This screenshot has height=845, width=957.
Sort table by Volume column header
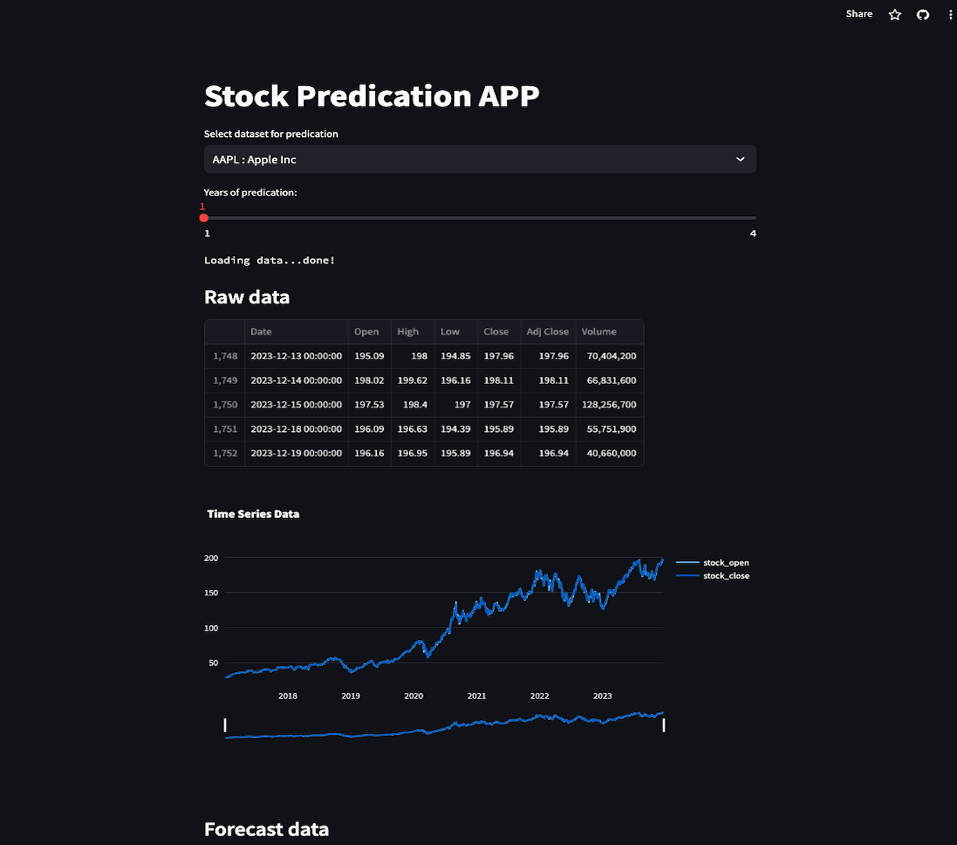coord(599,332)
